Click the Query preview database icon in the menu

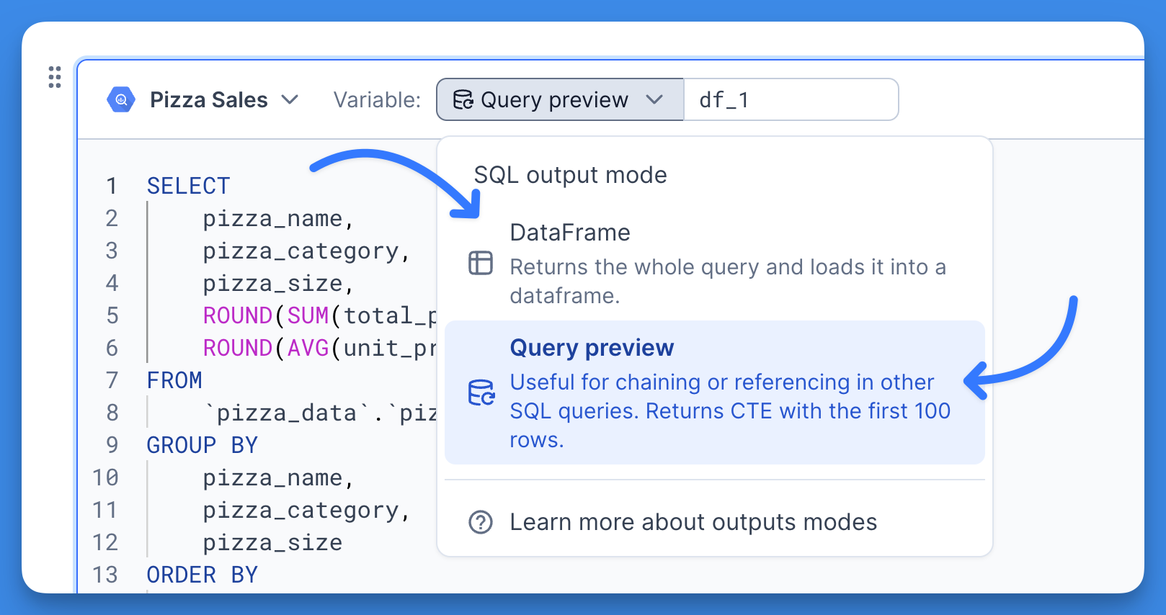481,392
